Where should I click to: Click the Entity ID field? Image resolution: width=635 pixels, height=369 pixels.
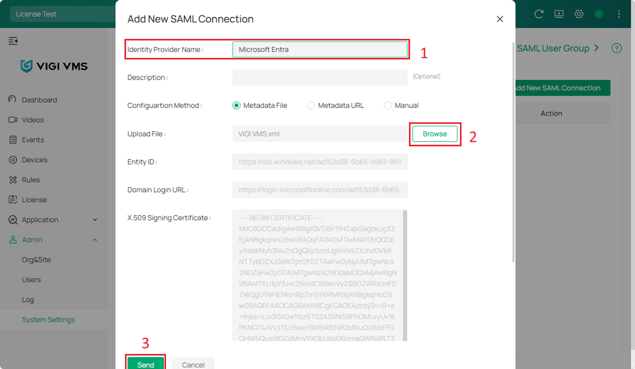tap(320, 162)
